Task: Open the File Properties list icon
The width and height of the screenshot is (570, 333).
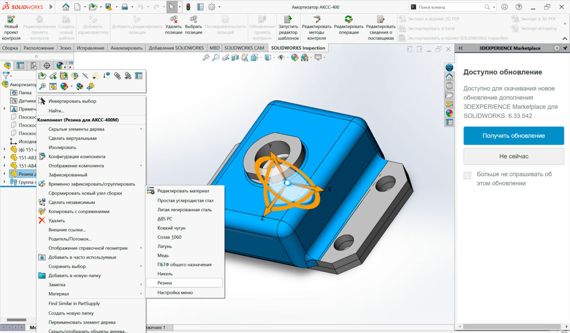Action: [200, 7]
